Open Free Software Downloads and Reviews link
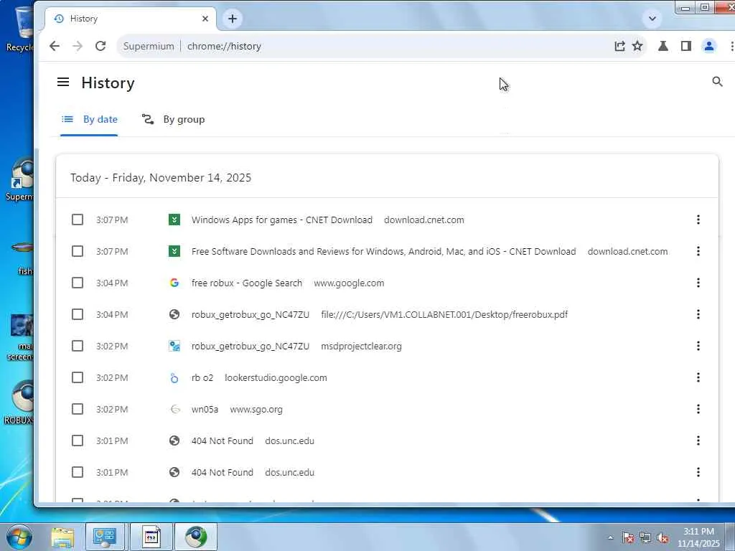Screen dimensions: 735x551 tap(383, 251)
